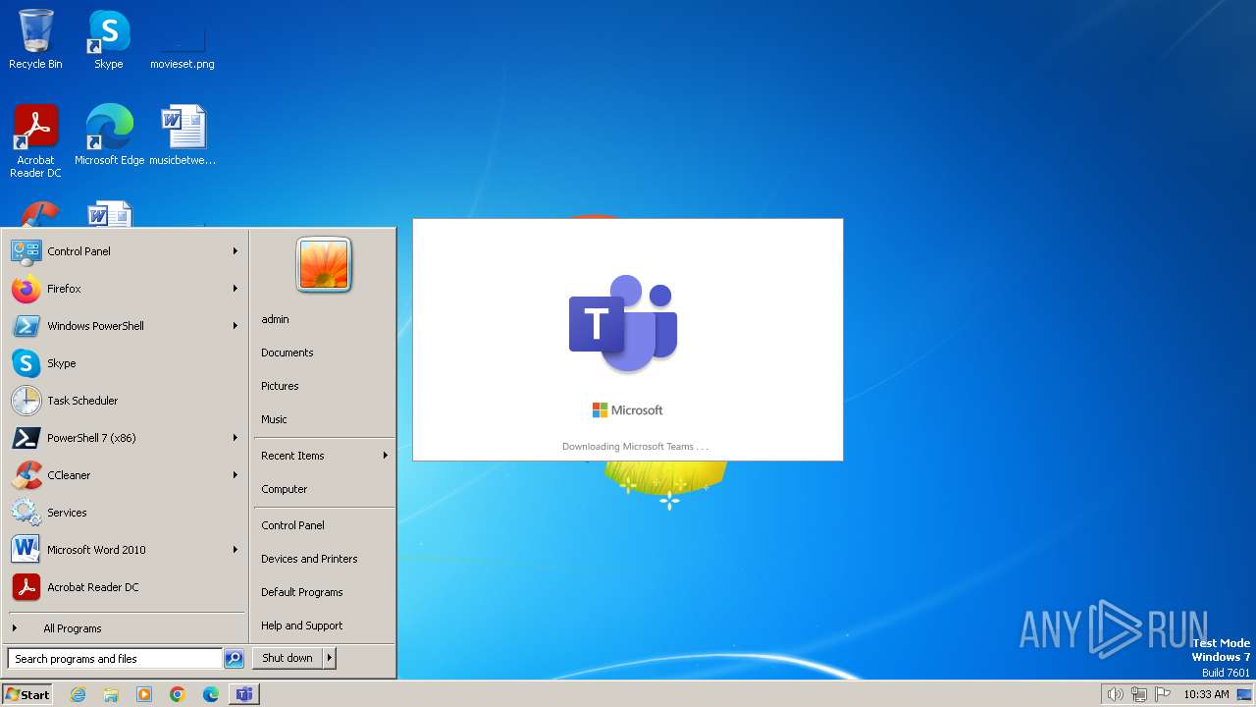Launch Acrobat Reader DC from Start menu
This screenshot has width=1256, height=707.
[126, 587]
